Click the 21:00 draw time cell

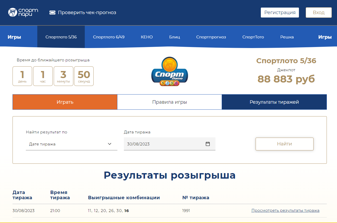(55, 210)
